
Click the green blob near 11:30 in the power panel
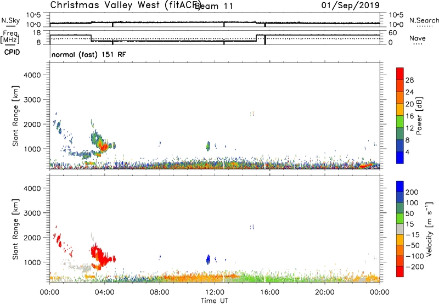pos(208,146)
